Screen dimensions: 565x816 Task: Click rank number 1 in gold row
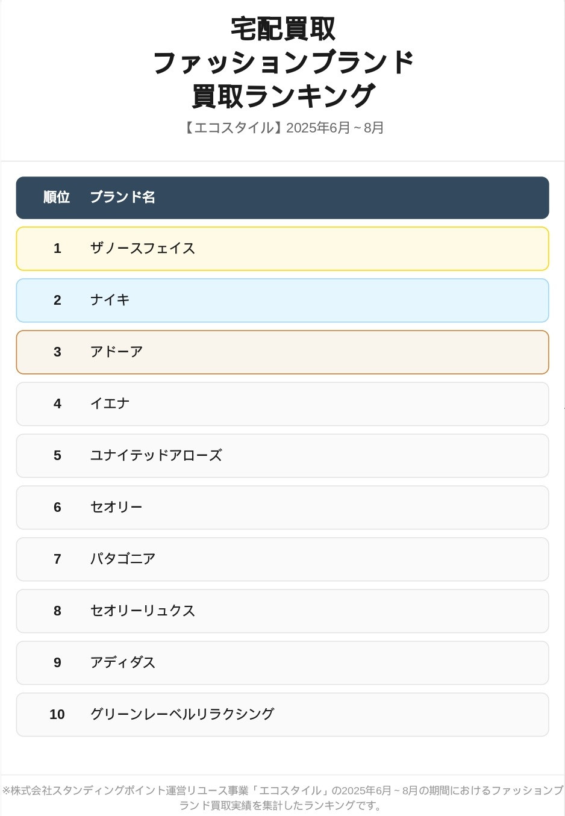(57, 249)
